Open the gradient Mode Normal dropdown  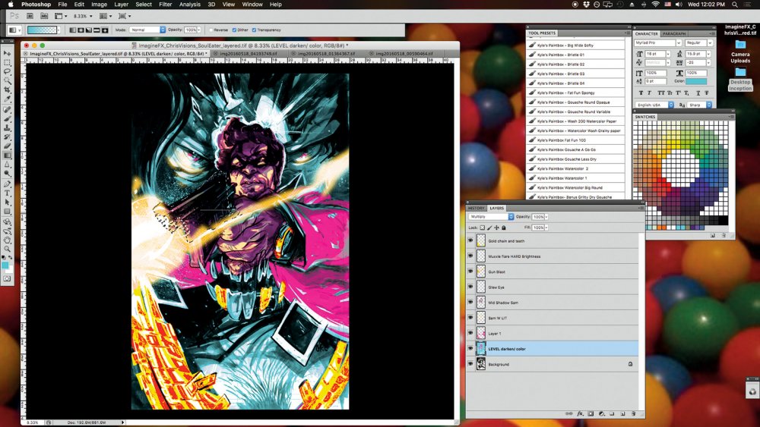click(x=147, y=30)
